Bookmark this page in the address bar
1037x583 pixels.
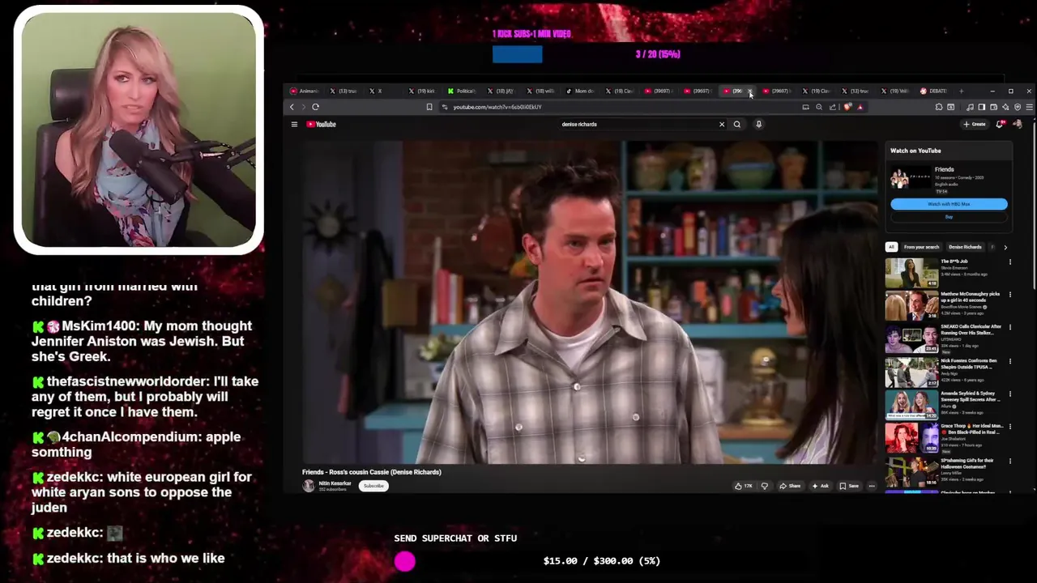pos(429,107)
